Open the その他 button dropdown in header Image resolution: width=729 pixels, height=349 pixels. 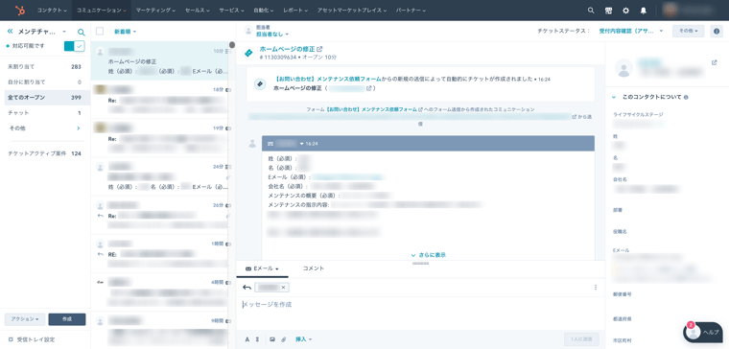688,31
